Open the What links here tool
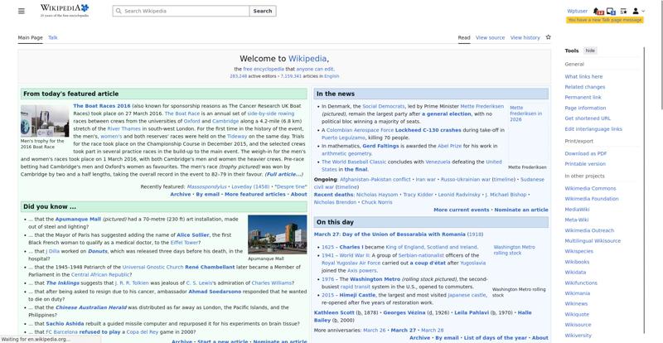The height and width of the screenshot is (343, 663). tap(583, 76)
